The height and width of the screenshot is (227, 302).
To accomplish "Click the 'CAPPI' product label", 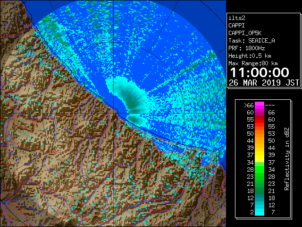I will tap(236, 26).
